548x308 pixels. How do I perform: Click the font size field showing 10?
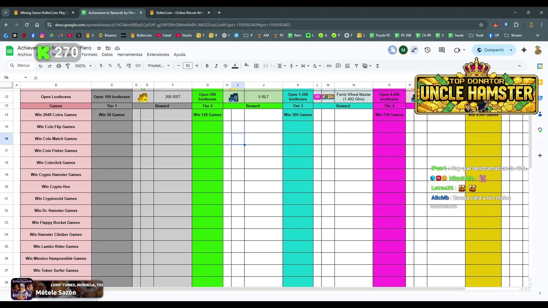188,66
